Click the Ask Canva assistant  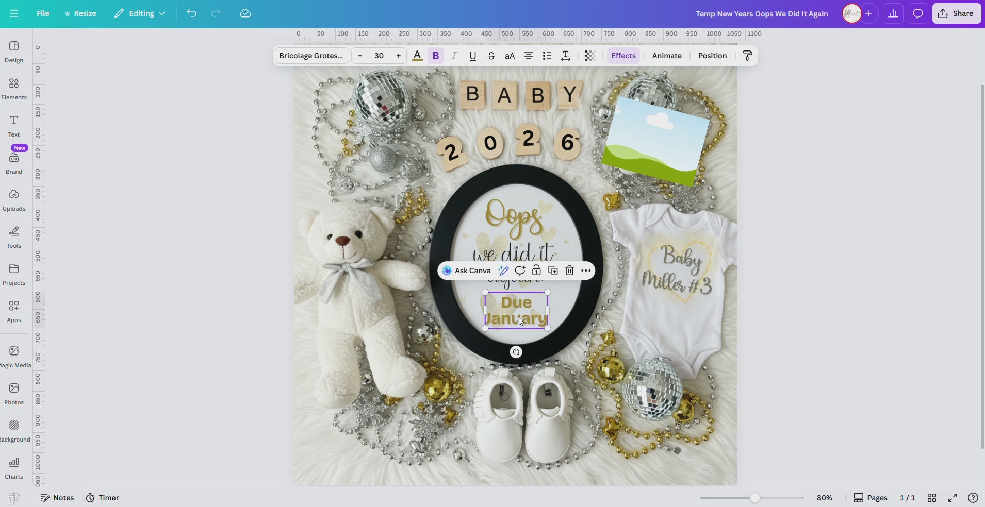[x=468, y=271]
